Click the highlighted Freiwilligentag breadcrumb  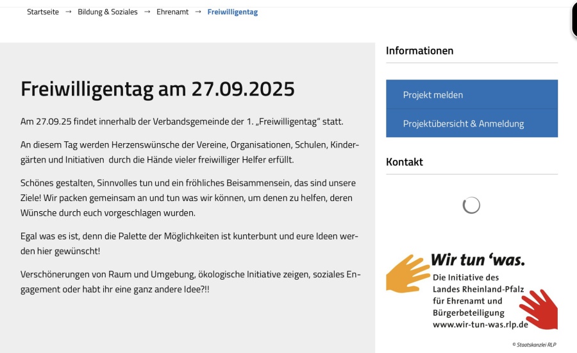(x=232, y=12)
